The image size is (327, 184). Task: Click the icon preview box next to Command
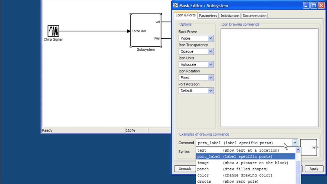click(x=309, y=147)
